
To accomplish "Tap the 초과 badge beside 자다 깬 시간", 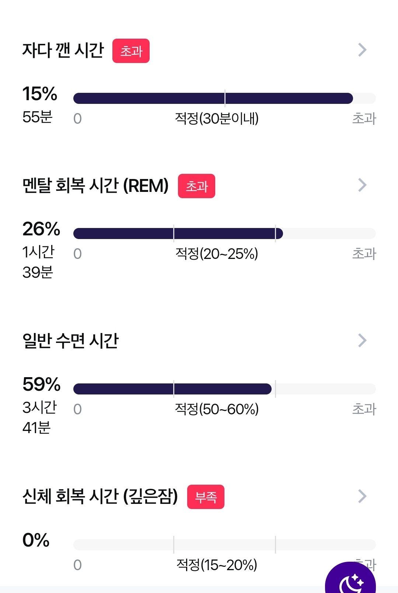I will [131, 51].
